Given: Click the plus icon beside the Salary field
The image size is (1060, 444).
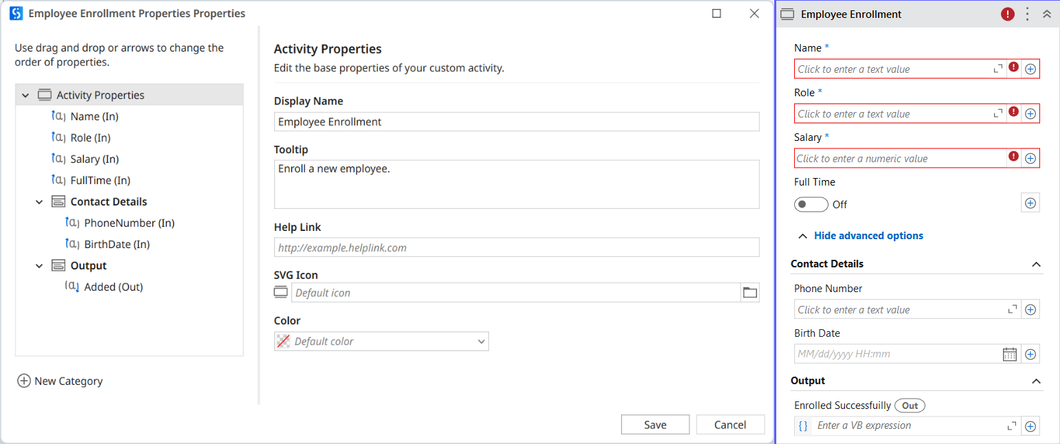Looking at the screenshot, I should coord(1030,158).
